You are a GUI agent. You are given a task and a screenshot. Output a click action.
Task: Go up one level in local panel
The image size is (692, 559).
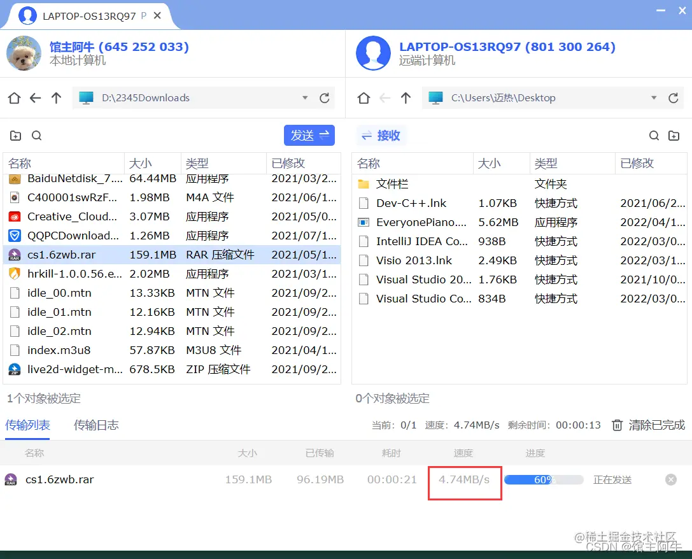[57, 98]
